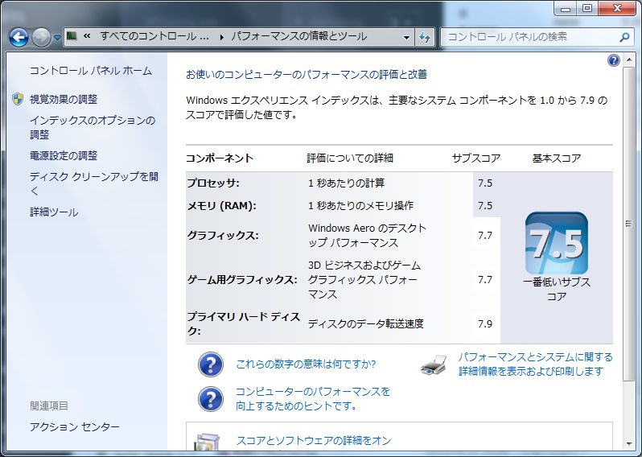
Task: Open help with the blue question icon
Action: pos(613,60)
